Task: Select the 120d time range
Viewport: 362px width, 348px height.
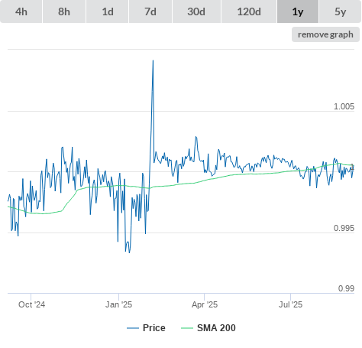Action: point(249,11)
